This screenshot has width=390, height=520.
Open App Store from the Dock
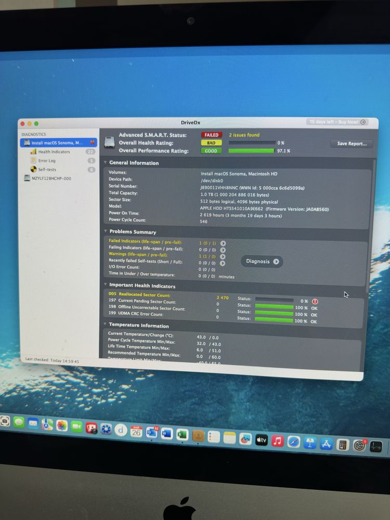point(326,444)
